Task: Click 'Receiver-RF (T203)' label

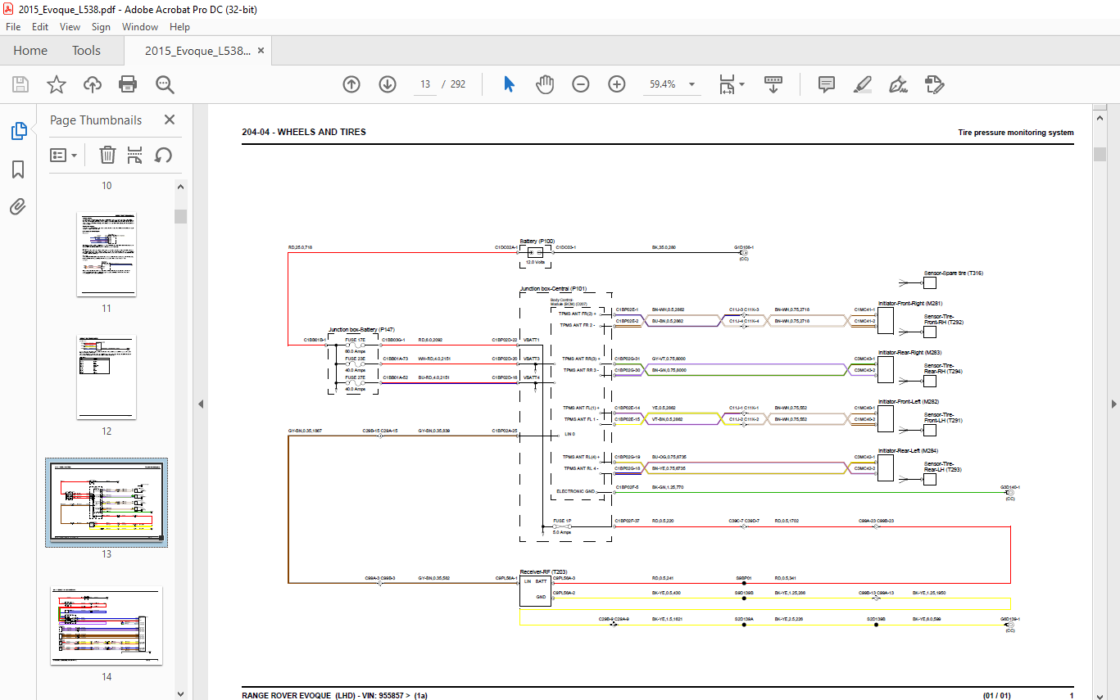Action: coord(543,571)
